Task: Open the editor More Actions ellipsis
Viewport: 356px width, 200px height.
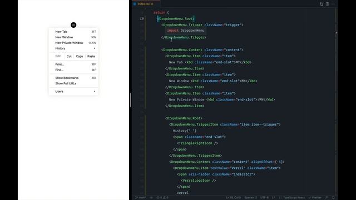Action: (x=333, y=4)
